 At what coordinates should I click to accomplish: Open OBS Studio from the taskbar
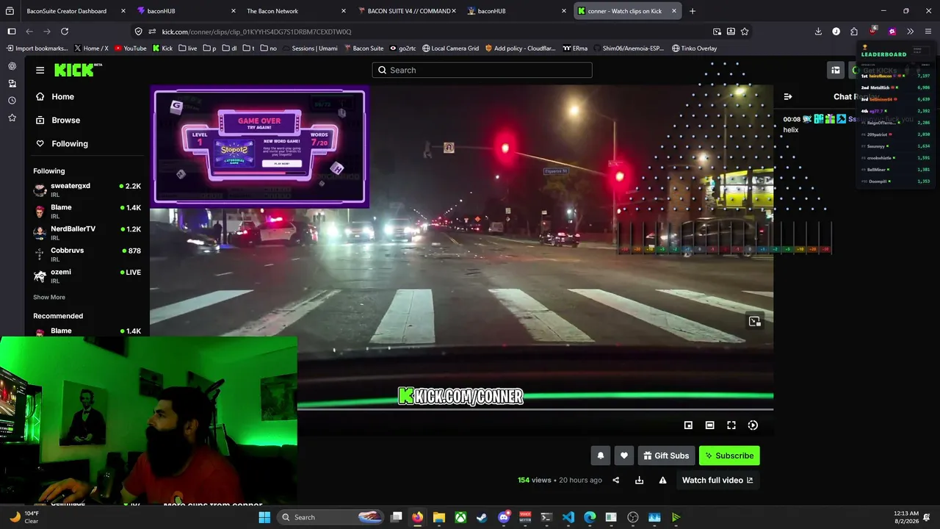coord(633,517)
